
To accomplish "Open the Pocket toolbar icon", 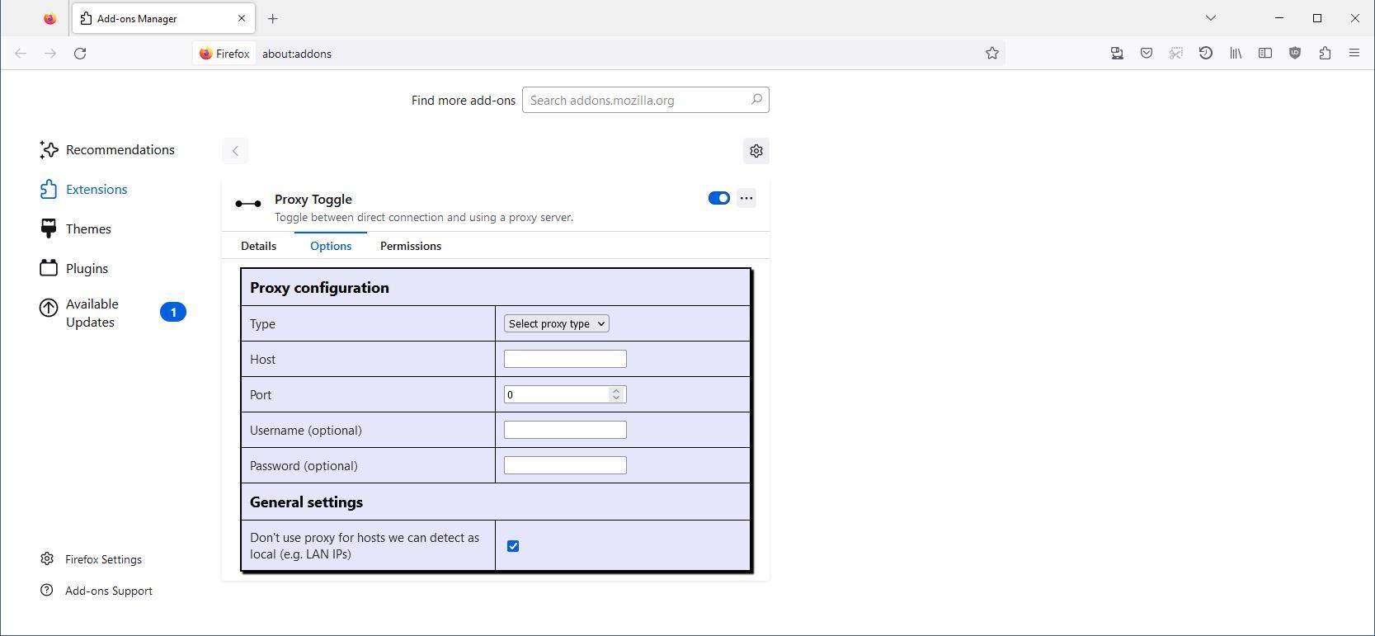I will tap(1147, 54).
